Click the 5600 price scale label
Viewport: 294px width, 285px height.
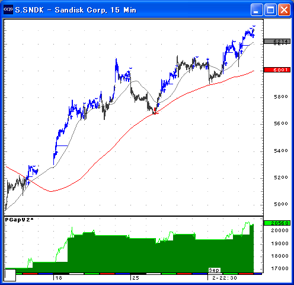coord(281,123)
